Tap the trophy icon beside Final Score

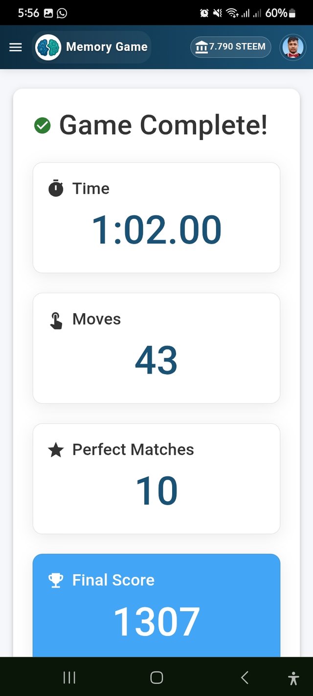tap(56, 580)
